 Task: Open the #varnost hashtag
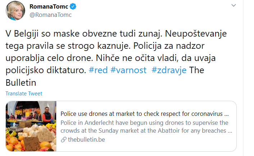point(128,70)
